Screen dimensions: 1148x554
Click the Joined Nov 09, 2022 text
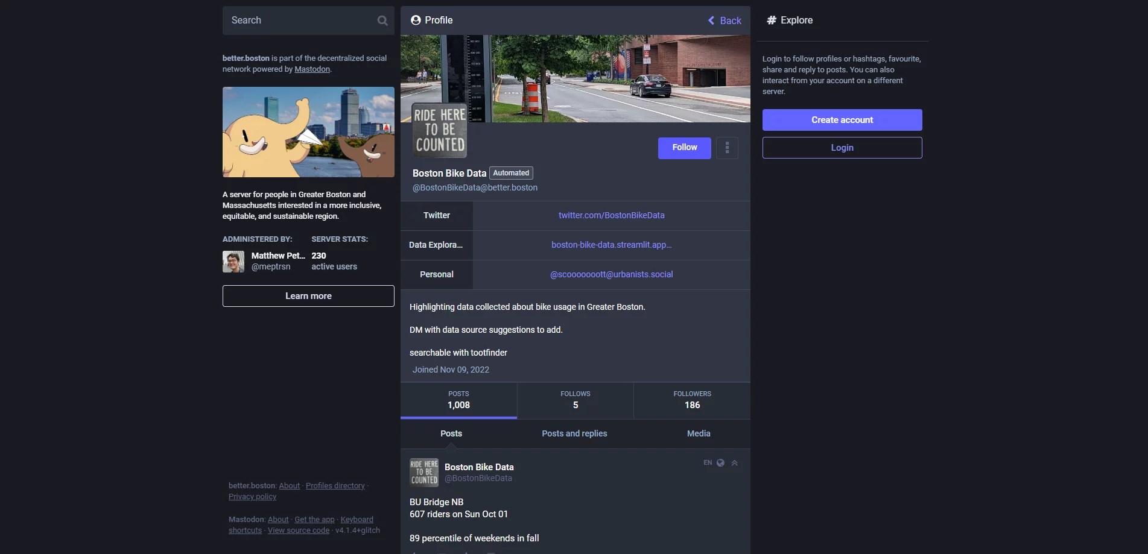[451, 370]
